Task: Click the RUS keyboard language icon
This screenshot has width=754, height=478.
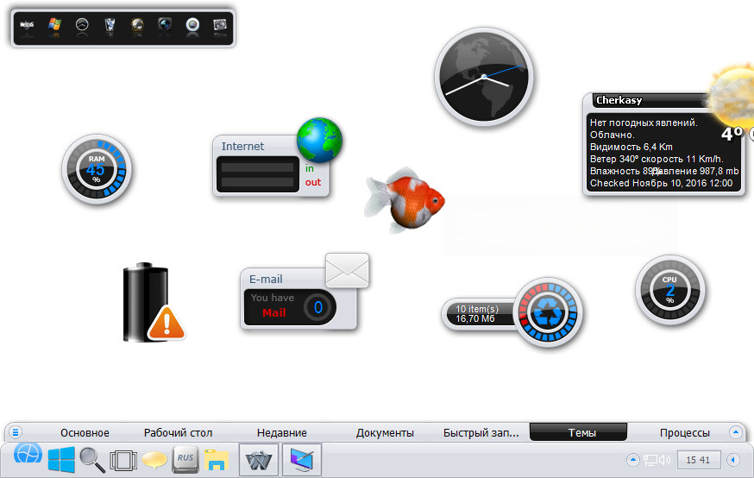Action: (x=185, y=460)
